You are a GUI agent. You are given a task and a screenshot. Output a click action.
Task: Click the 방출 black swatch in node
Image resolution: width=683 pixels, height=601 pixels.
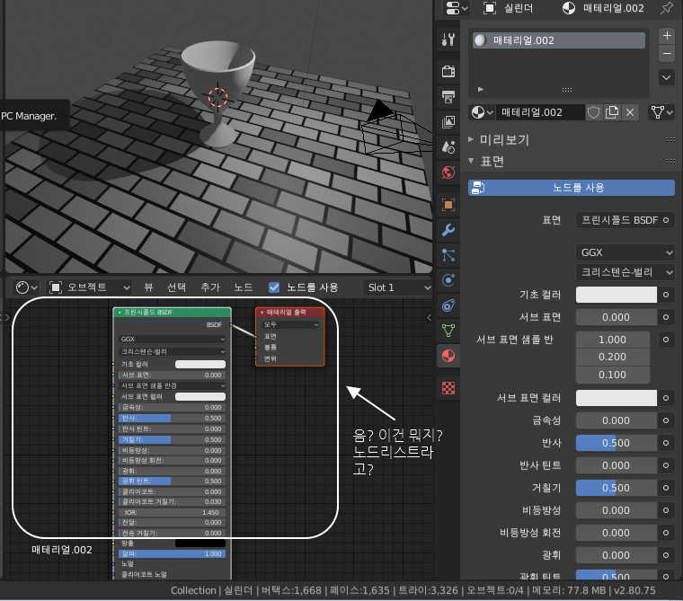(x=200, y=544)
